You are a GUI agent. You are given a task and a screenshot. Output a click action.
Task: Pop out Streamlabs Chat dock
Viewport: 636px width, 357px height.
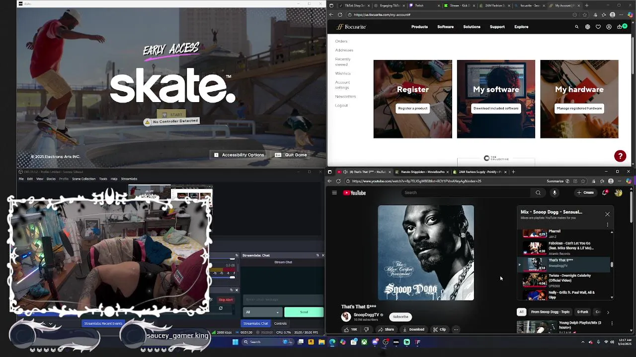pyautogui.click(x=318, y=255)
